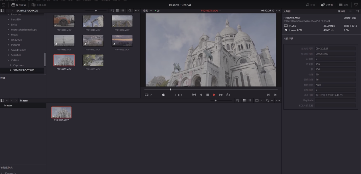Open the sort order icon in media pool
Viewport: 361px width, 174px height.
(238, 100)
